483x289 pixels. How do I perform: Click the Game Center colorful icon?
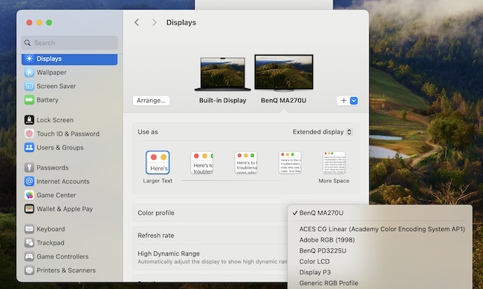(29, 195)
